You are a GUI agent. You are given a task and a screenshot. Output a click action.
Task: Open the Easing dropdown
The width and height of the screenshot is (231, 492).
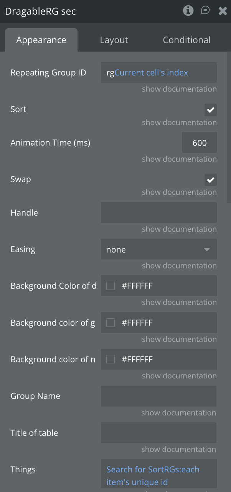[x=158, y=249]
